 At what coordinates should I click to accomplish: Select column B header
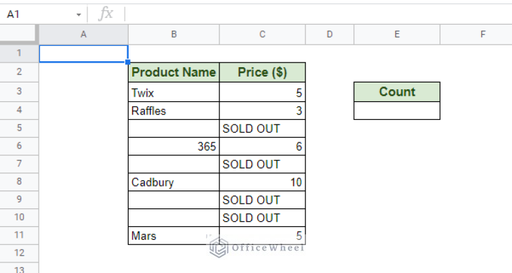(174, 34)
